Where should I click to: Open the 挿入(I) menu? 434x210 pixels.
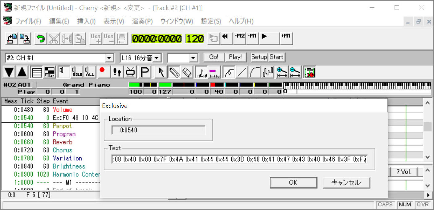tap(86, 21)
